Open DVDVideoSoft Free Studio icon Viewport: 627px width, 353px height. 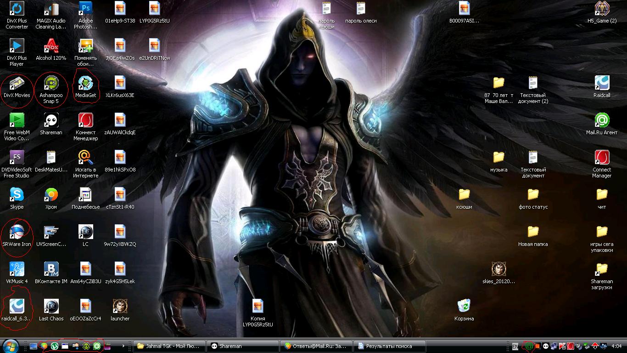(x=17, y=164)
